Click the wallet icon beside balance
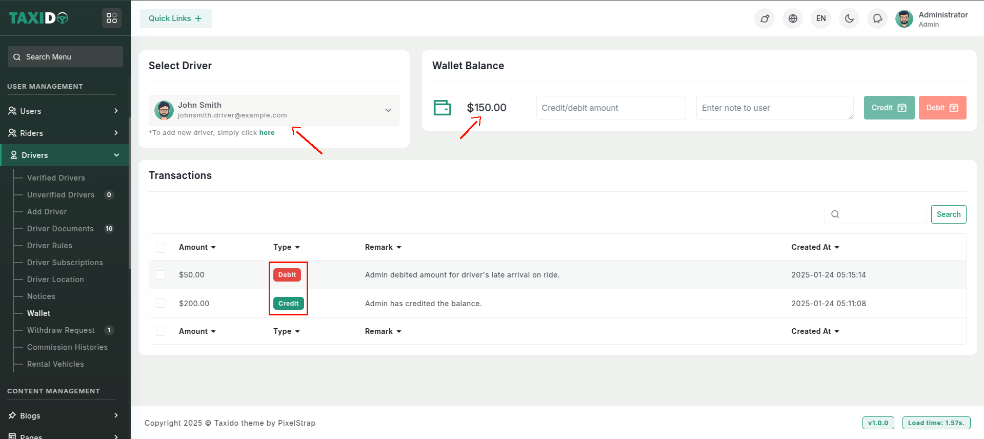984x439 pixels. [x=442, y=108]
